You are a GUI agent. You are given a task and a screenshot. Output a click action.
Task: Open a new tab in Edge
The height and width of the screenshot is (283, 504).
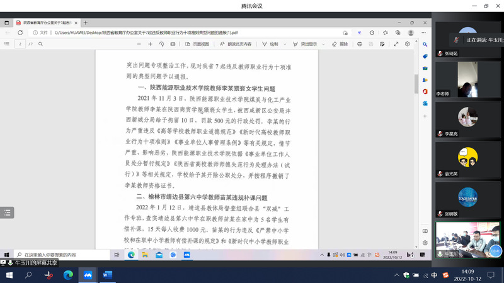[86, 23]
